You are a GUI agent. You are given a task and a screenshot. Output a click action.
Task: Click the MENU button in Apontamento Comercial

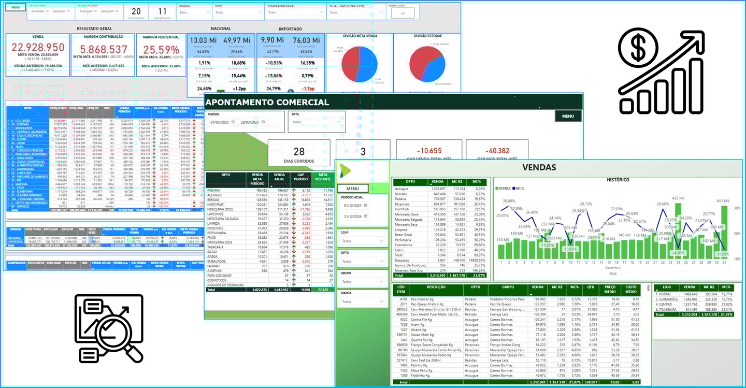click(568, 116)
